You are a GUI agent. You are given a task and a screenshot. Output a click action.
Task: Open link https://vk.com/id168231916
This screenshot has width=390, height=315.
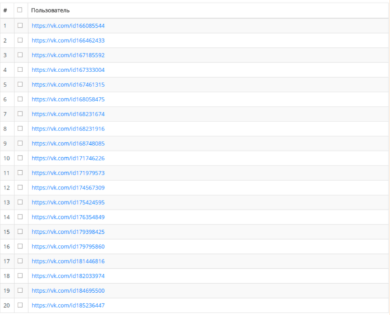pos(68,129)
